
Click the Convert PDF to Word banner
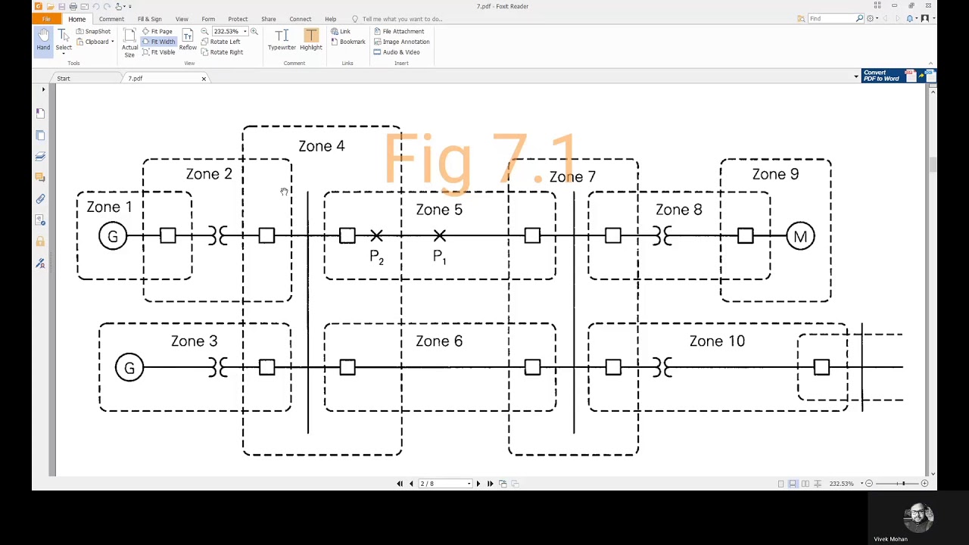coord(899,76)
